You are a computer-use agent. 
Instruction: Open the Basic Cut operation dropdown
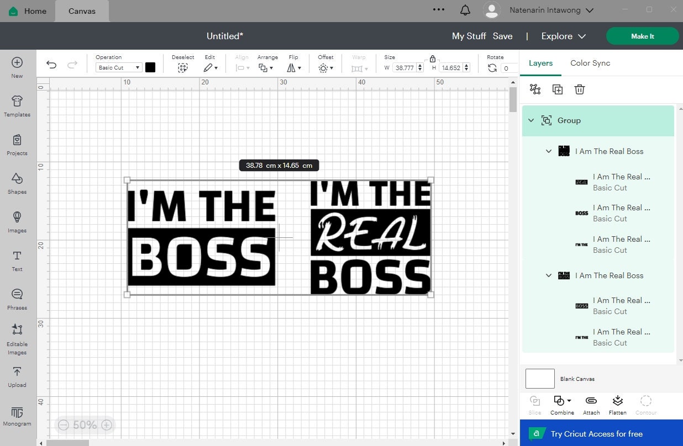tap(118, 67)
